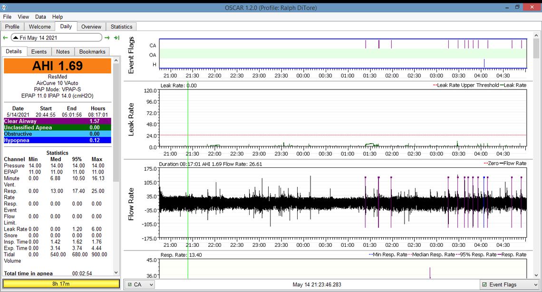Switch to the Overview tab

pos(91,27)
